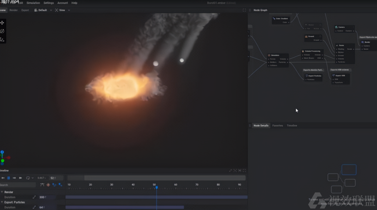Click the Render Duration value 300 f
This screenshot has width=377, height=210.
click(47, 197)
